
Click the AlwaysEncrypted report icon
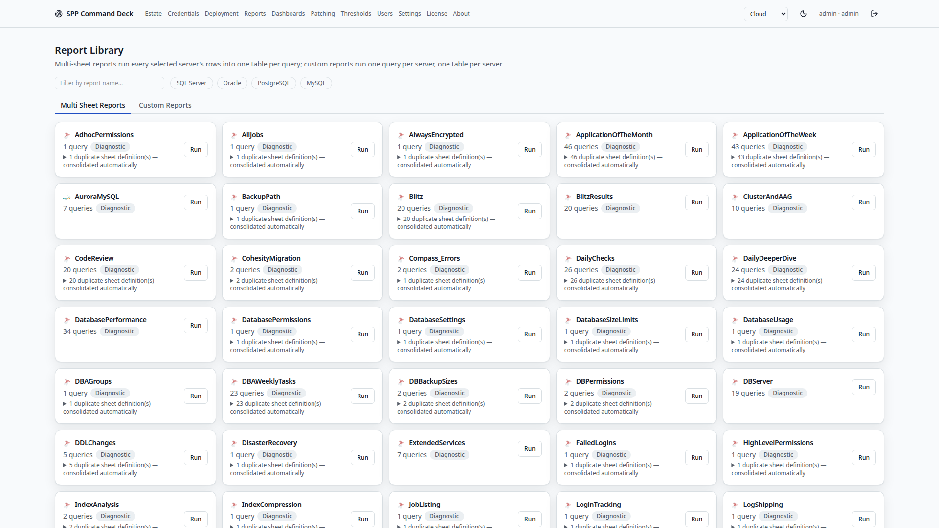(401, 135)
